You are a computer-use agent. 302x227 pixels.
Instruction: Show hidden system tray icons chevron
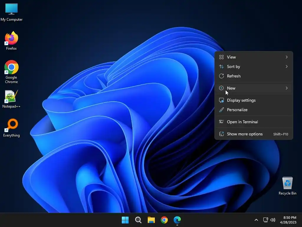256,220
